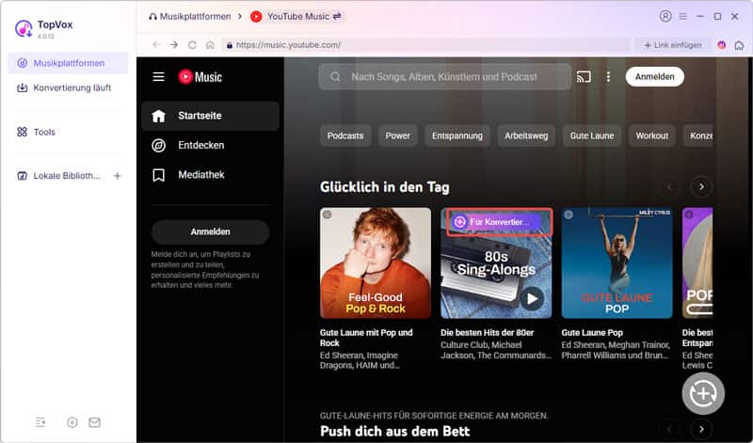
Task: Select the Entspannung chip
Action: tap(457, 135)
